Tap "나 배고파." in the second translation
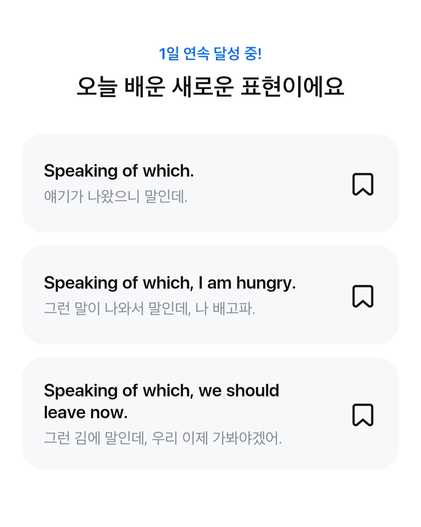This screenshot has height=527, width=421. [x=225, y=308]
